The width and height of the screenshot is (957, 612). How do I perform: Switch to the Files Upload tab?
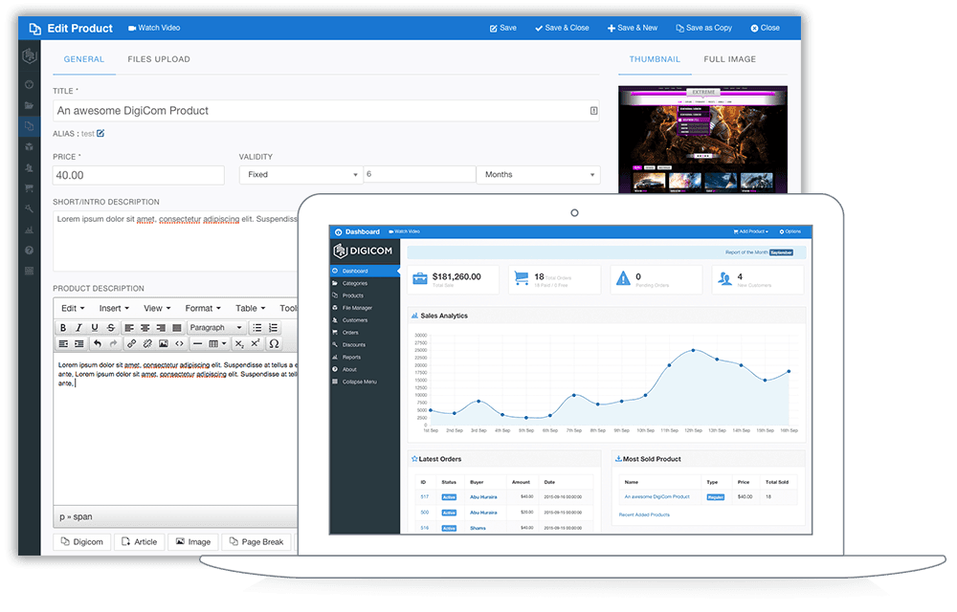coord(159,59)
